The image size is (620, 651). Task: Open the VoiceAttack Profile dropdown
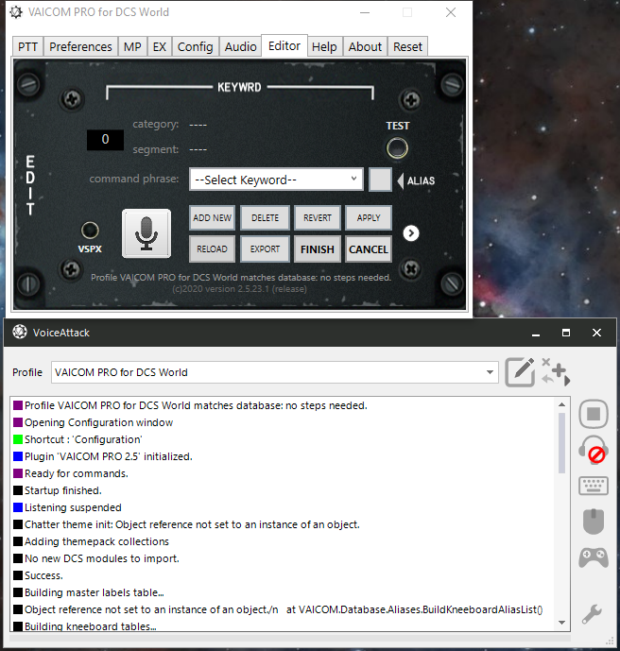click(274, 372)
